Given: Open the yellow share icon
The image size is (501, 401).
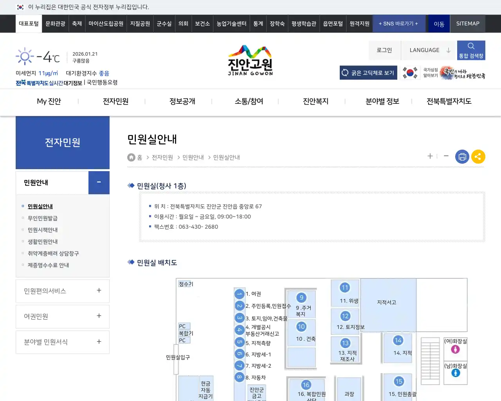Looking at the screenshot, I should (478, 156).
